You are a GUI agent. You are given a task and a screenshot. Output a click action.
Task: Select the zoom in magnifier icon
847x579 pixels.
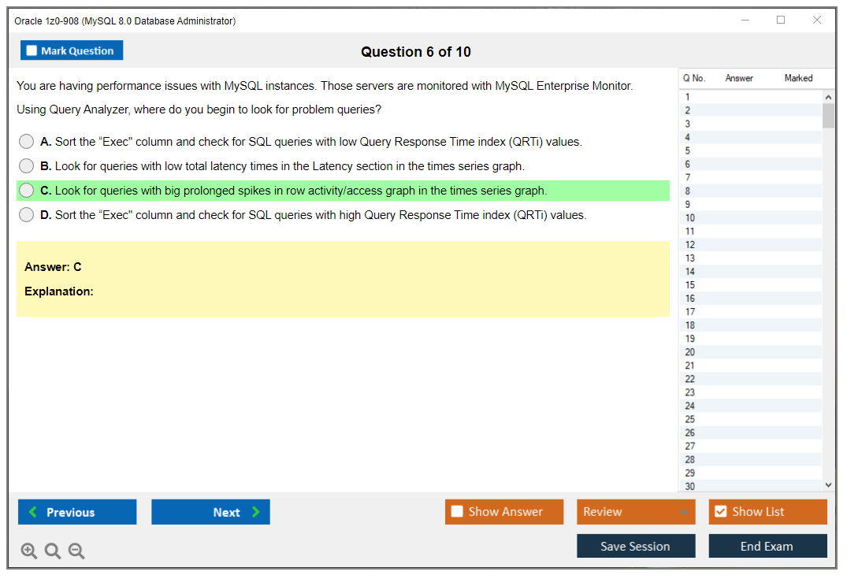pyautogui.click(x=29, y=551)
